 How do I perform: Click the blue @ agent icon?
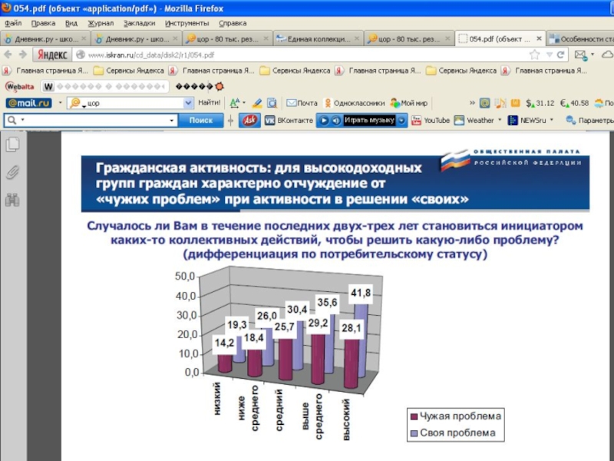pyautogui.click(x=485, y=103)
